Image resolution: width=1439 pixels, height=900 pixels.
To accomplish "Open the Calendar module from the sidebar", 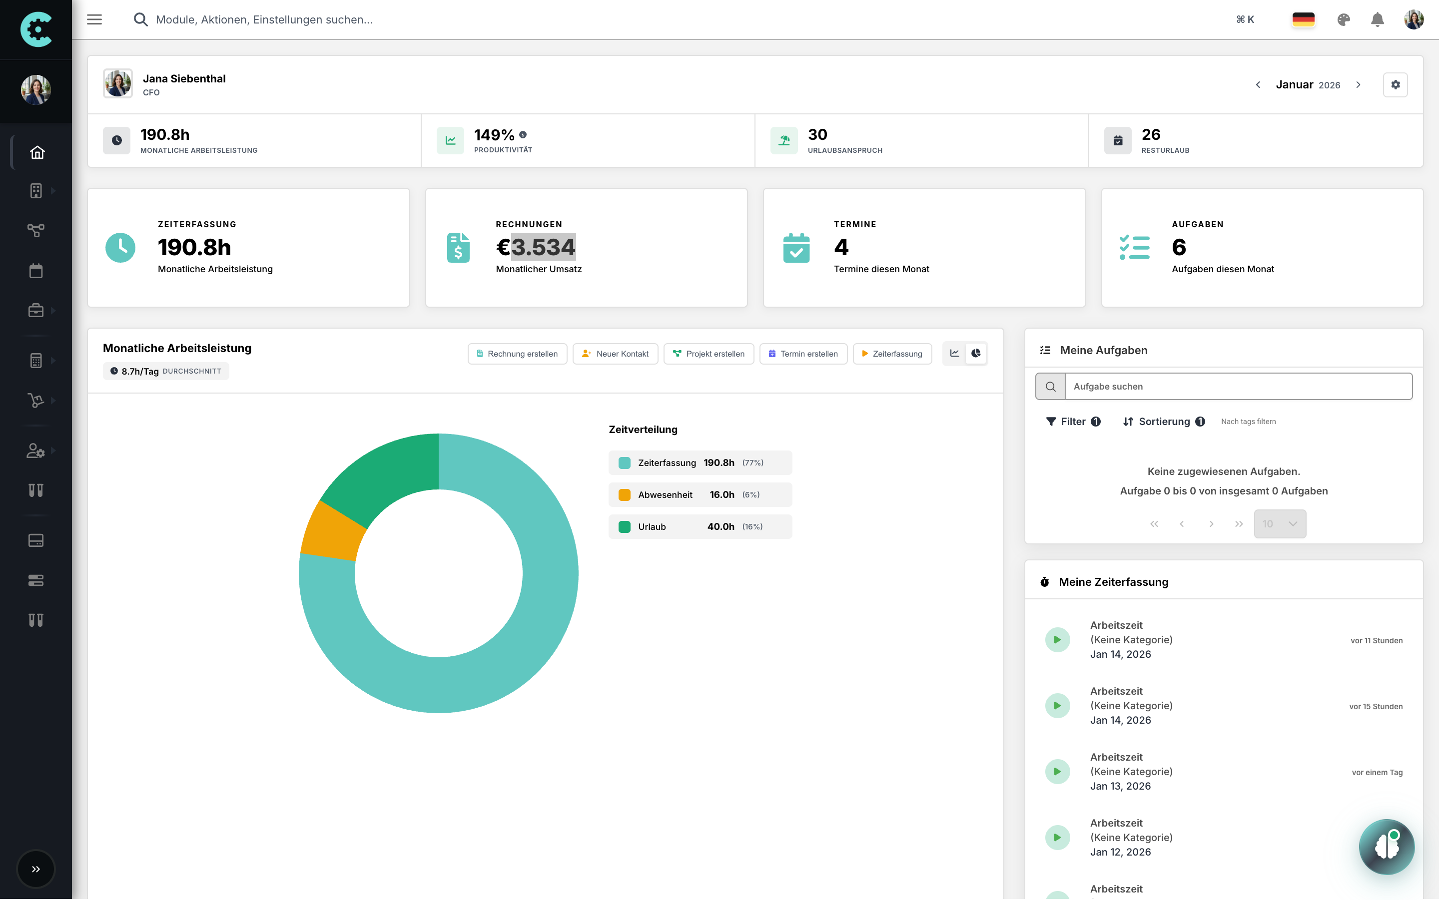I will point(36,270).
